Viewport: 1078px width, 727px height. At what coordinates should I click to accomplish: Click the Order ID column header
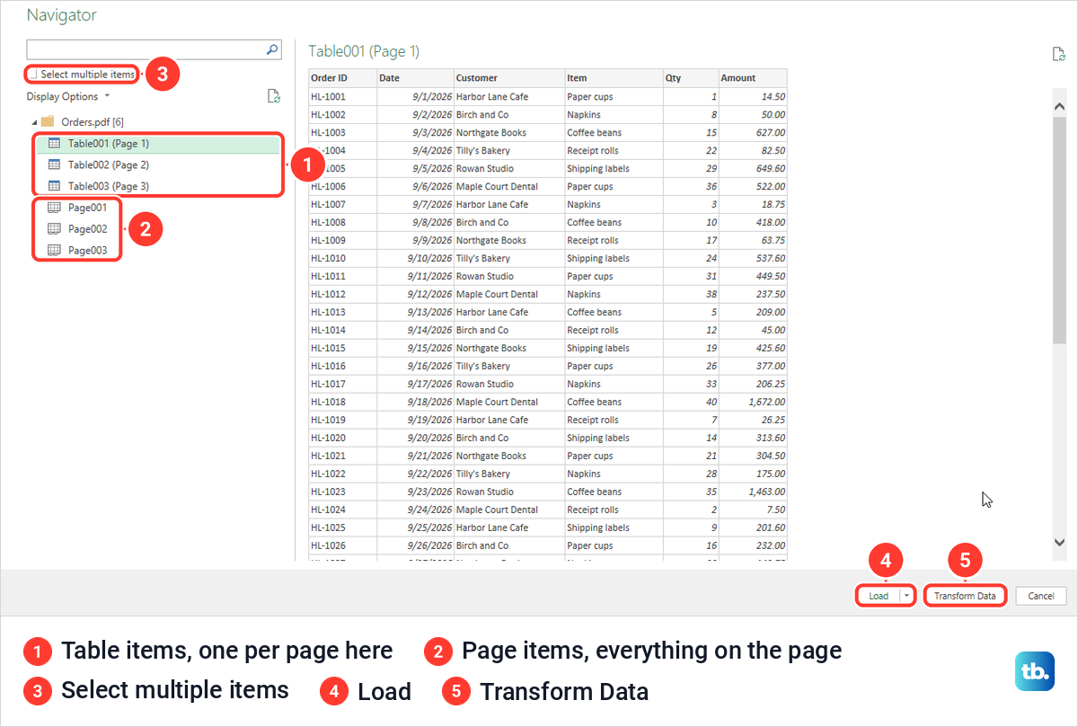[342, 78]
